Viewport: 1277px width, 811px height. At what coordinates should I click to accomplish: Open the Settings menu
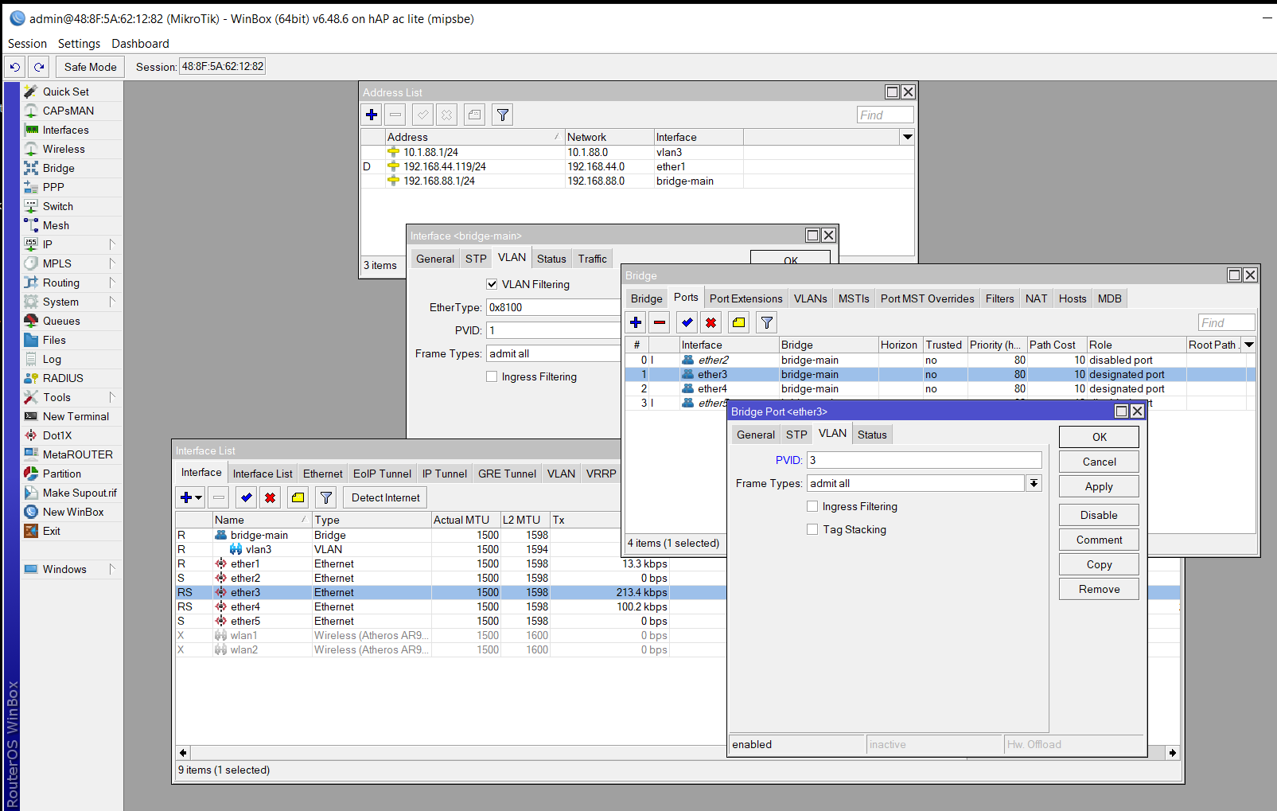click(79, 44)
